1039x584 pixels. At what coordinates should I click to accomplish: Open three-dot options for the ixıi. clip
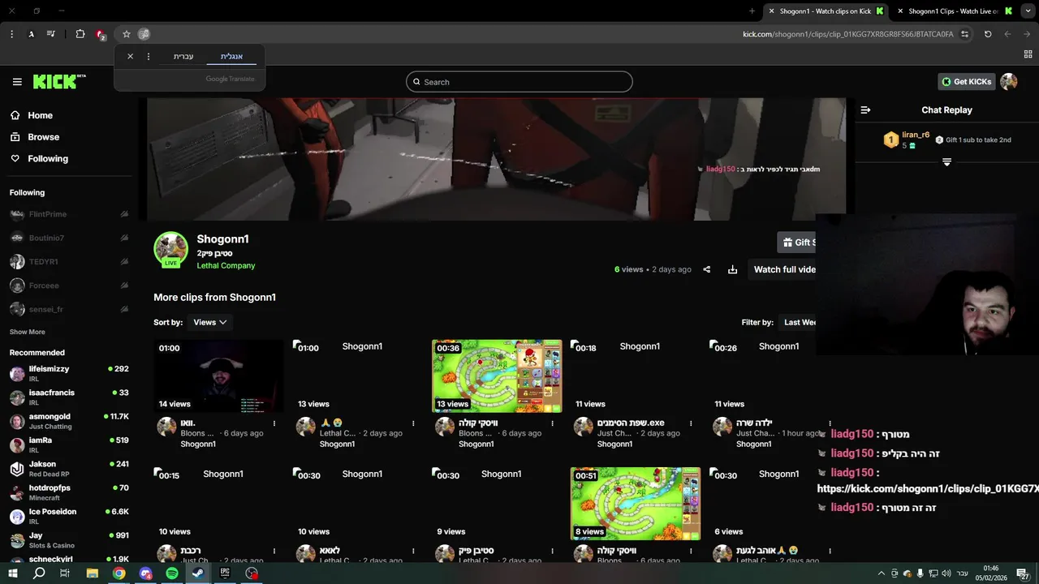(274, 423)
